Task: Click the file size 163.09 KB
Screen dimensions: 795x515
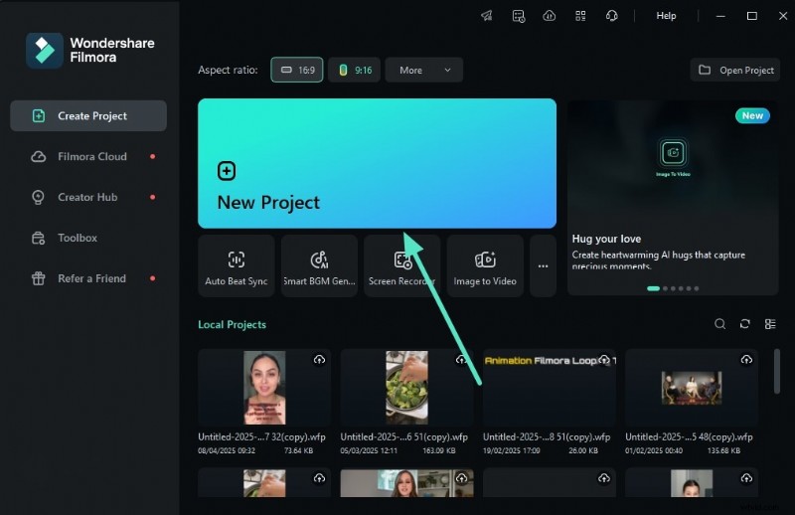Action: (x=439, y=450)
